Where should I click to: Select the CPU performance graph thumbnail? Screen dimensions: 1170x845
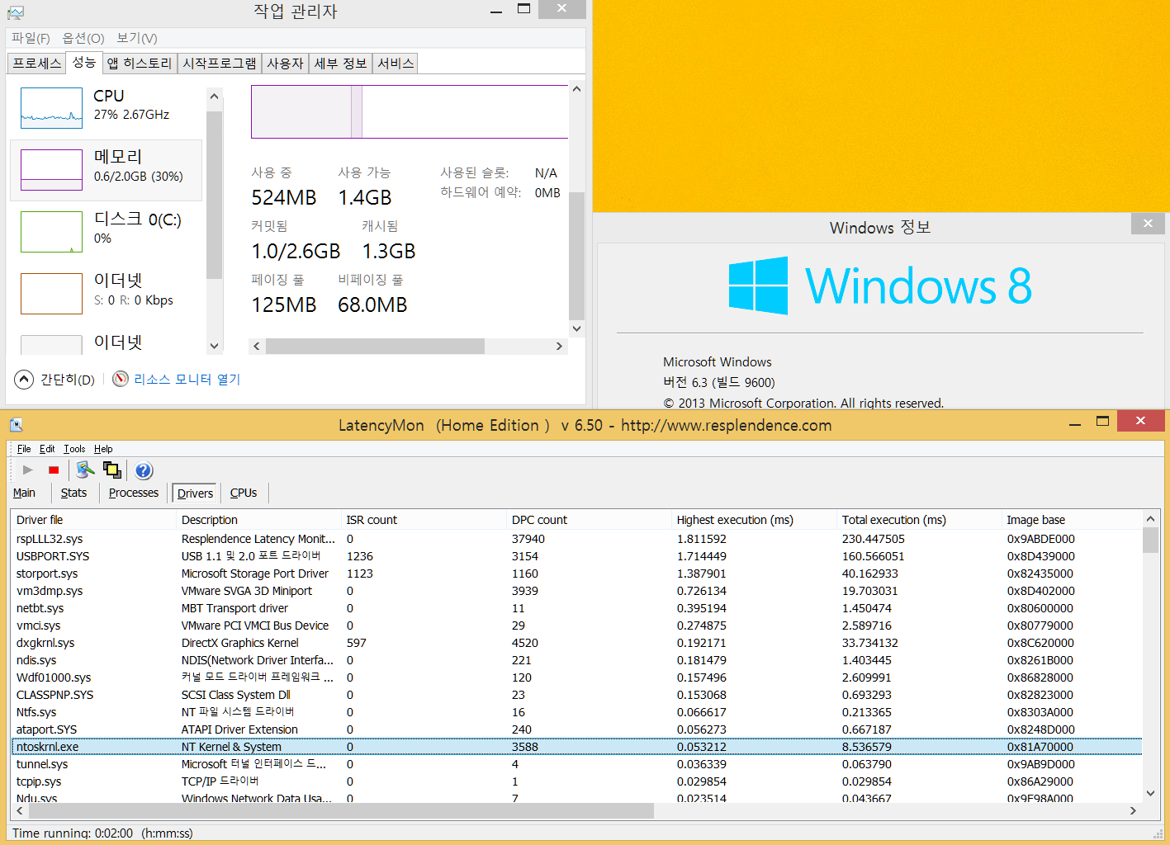pos(51,108)
